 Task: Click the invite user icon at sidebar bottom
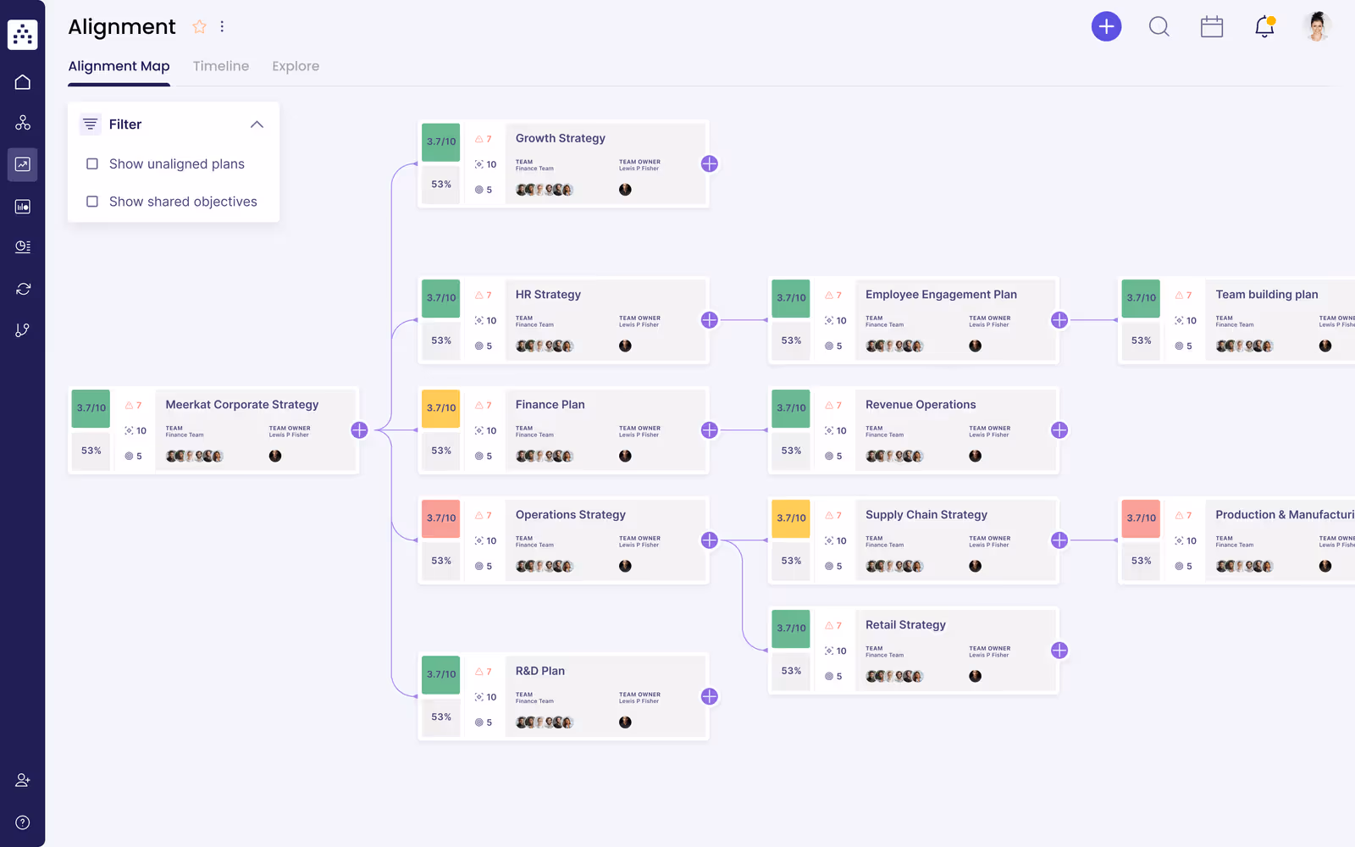click(23, 780)
